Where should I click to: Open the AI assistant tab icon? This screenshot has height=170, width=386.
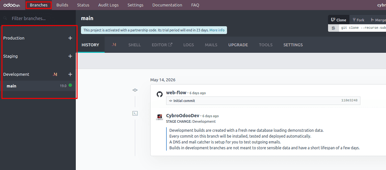(x=114, y=45)
